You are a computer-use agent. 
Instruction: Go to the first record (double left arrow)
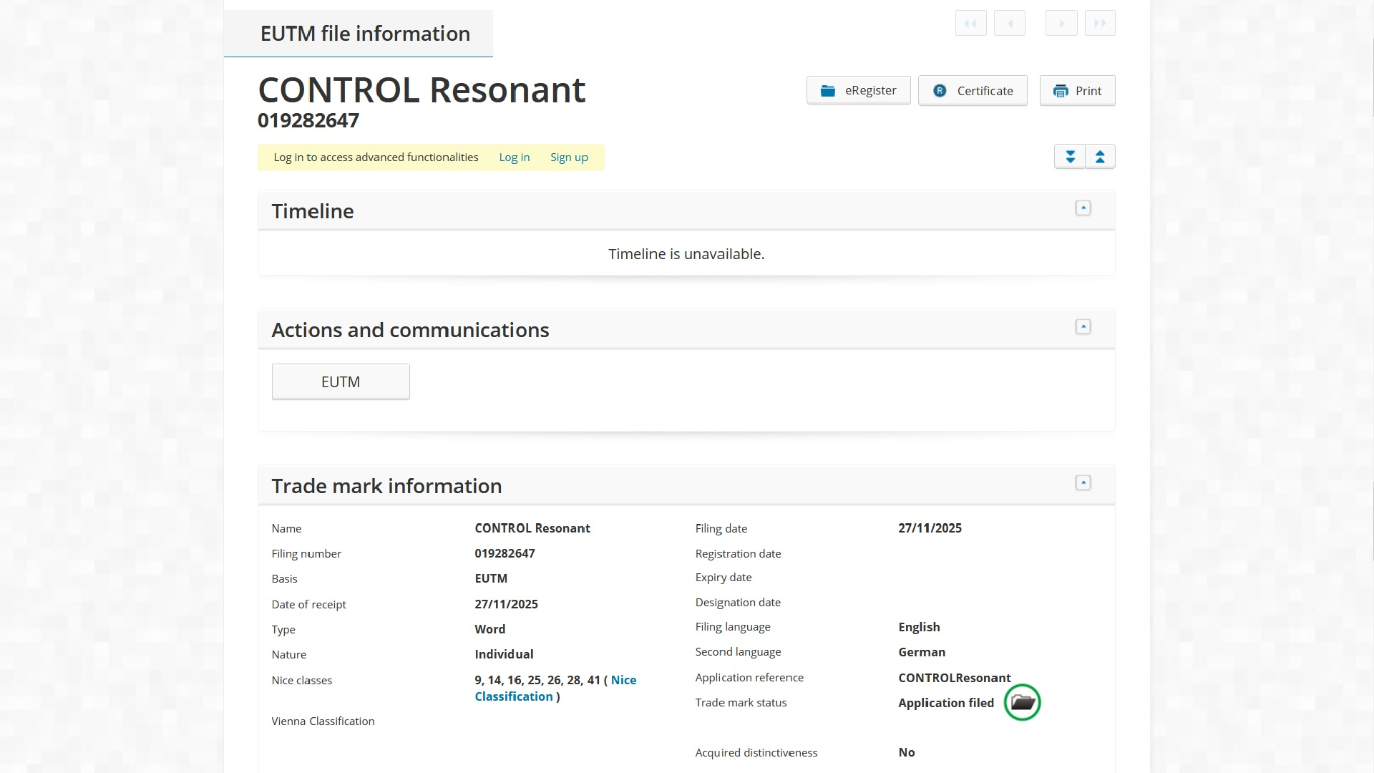pyautogui.click(x=970, y=24)
